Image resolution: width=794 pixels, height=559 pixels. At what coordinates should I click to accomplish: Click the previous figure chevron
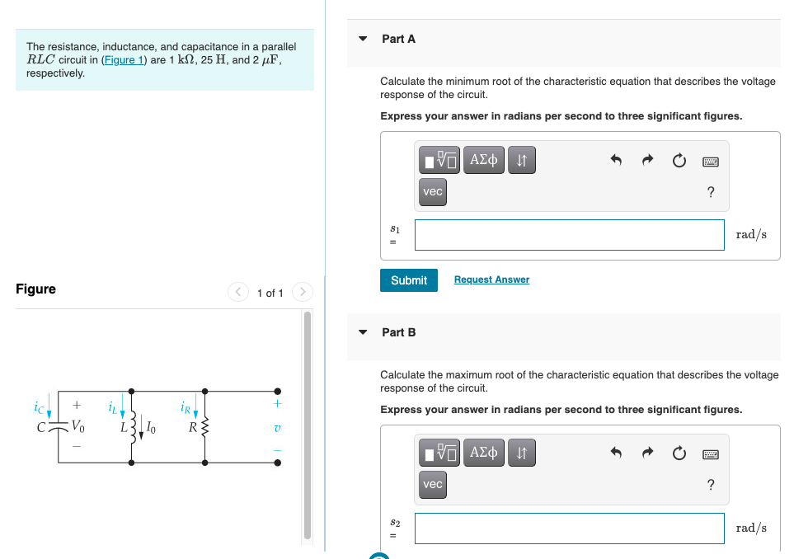(237, 292)
